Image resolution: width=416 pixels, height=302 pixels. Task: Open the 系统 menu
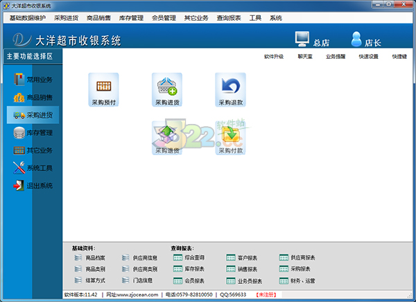point(276,18)
